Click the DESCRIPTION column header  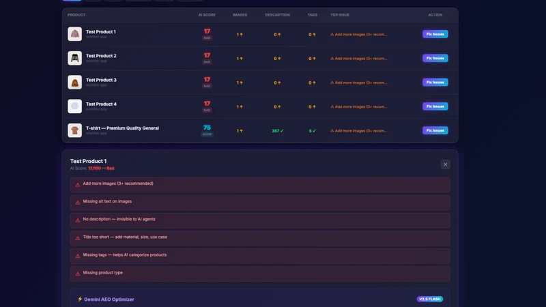[277, 15]
